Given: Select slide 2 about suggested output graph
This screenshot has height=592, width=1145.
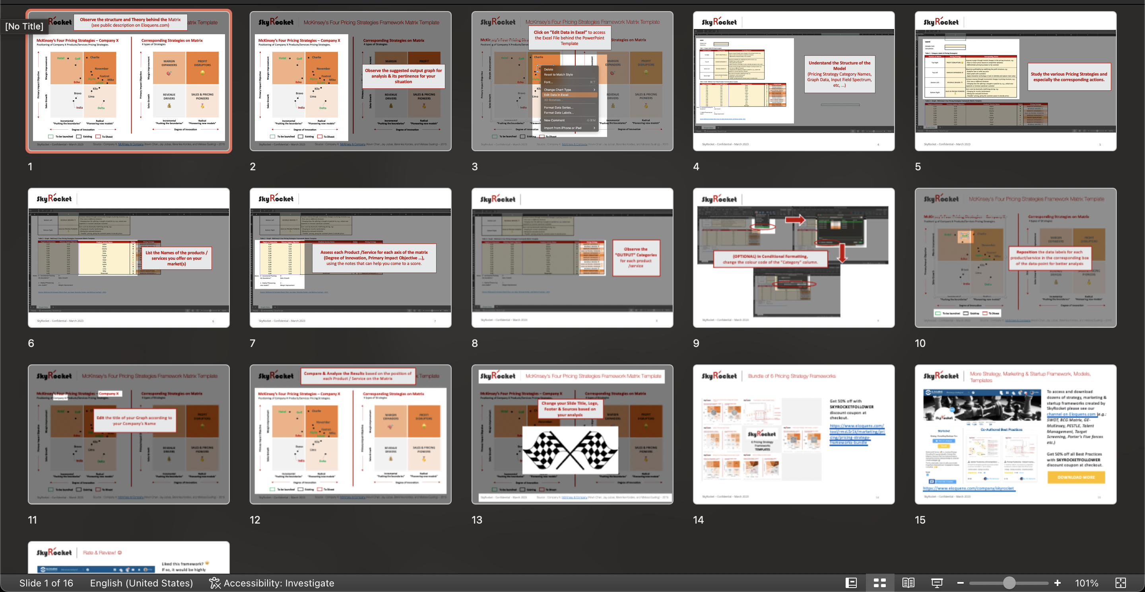Looking at the screenshot, I should tap(351, 81).
